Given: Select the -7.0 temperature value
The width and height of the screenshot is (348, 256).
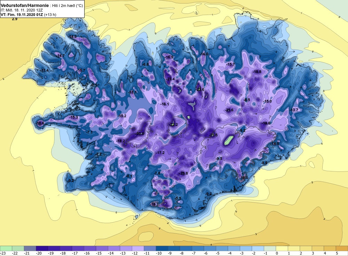Looking at the screenshot, I should point(157,173).
